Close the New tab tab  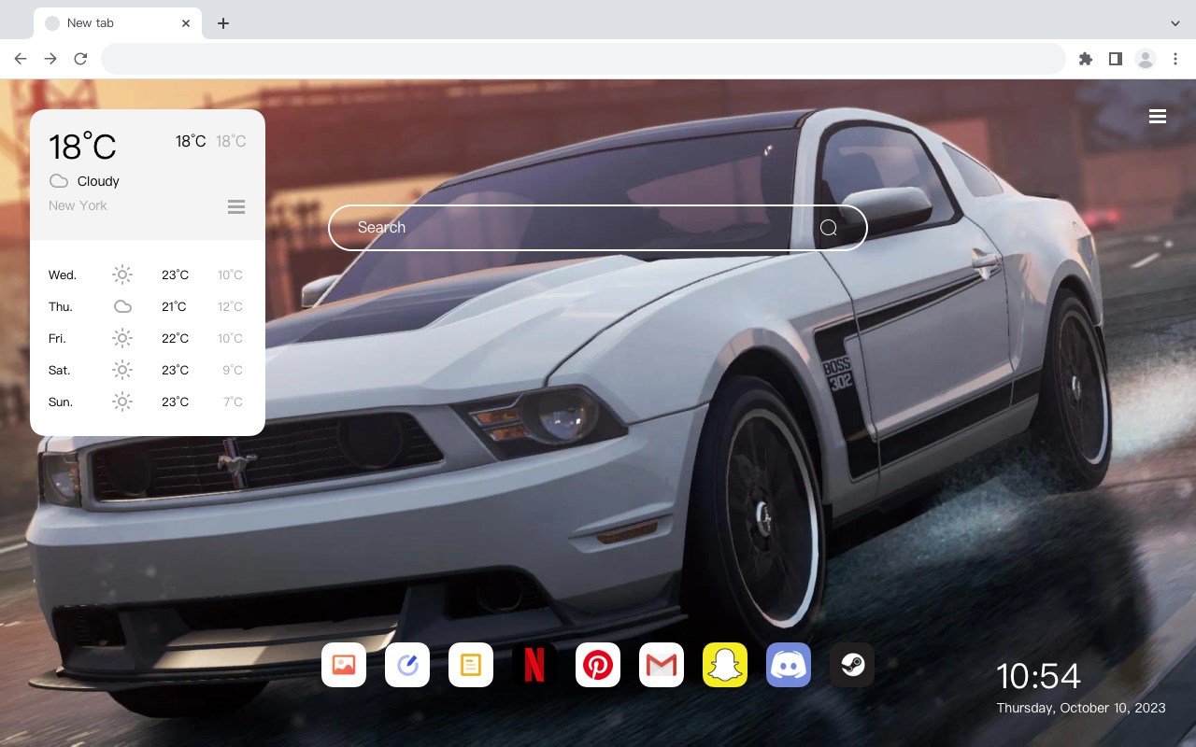tap(187, 23)
